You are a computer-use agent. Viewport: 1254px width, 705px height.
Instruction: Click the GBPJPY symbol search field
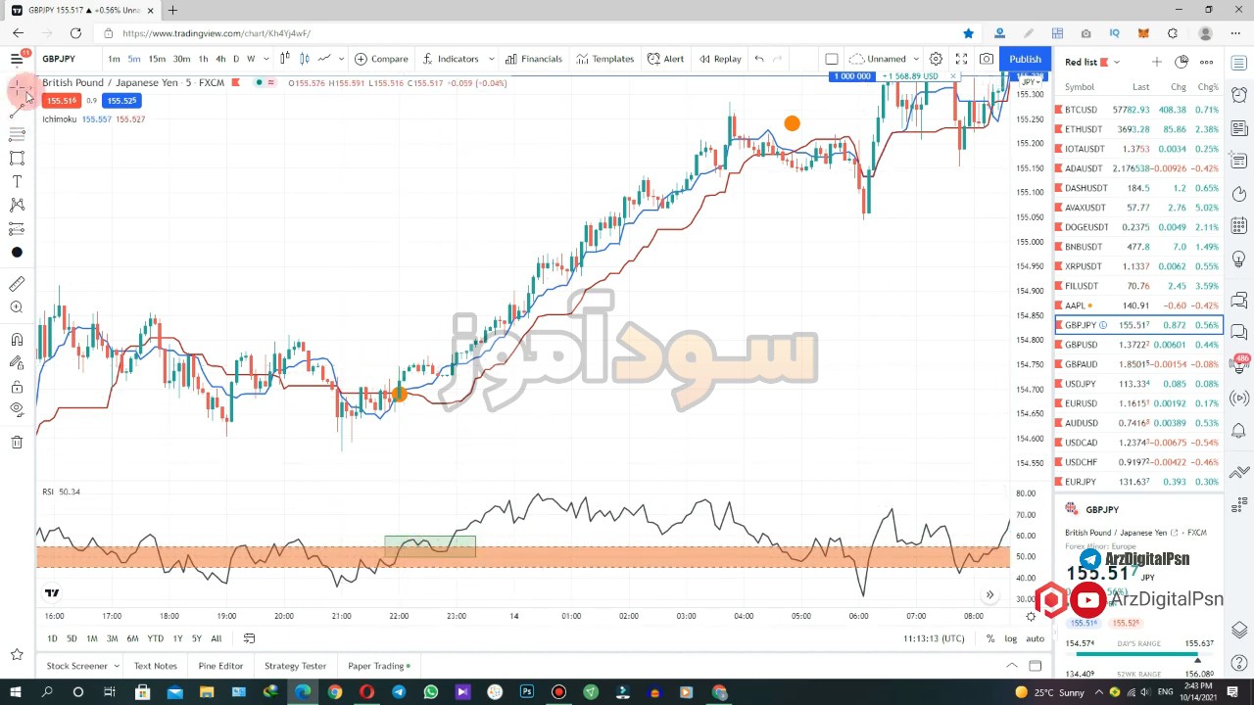[67, 59]
